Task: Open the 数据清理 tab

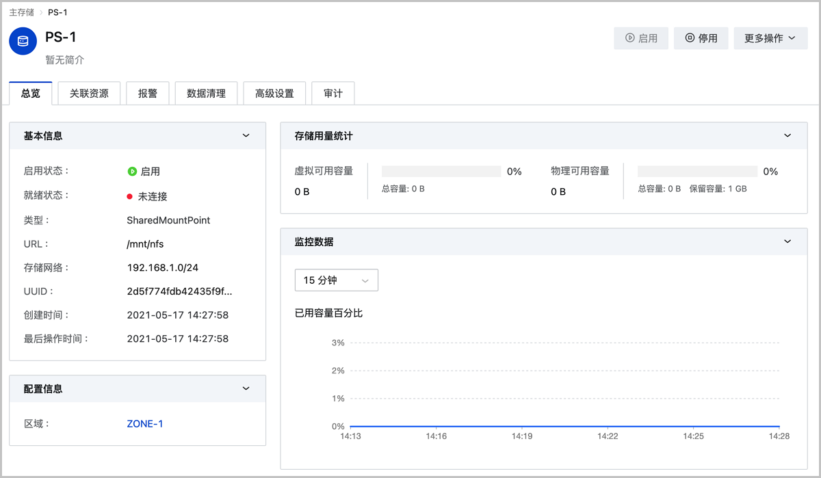Action: [x=206, y=94]
